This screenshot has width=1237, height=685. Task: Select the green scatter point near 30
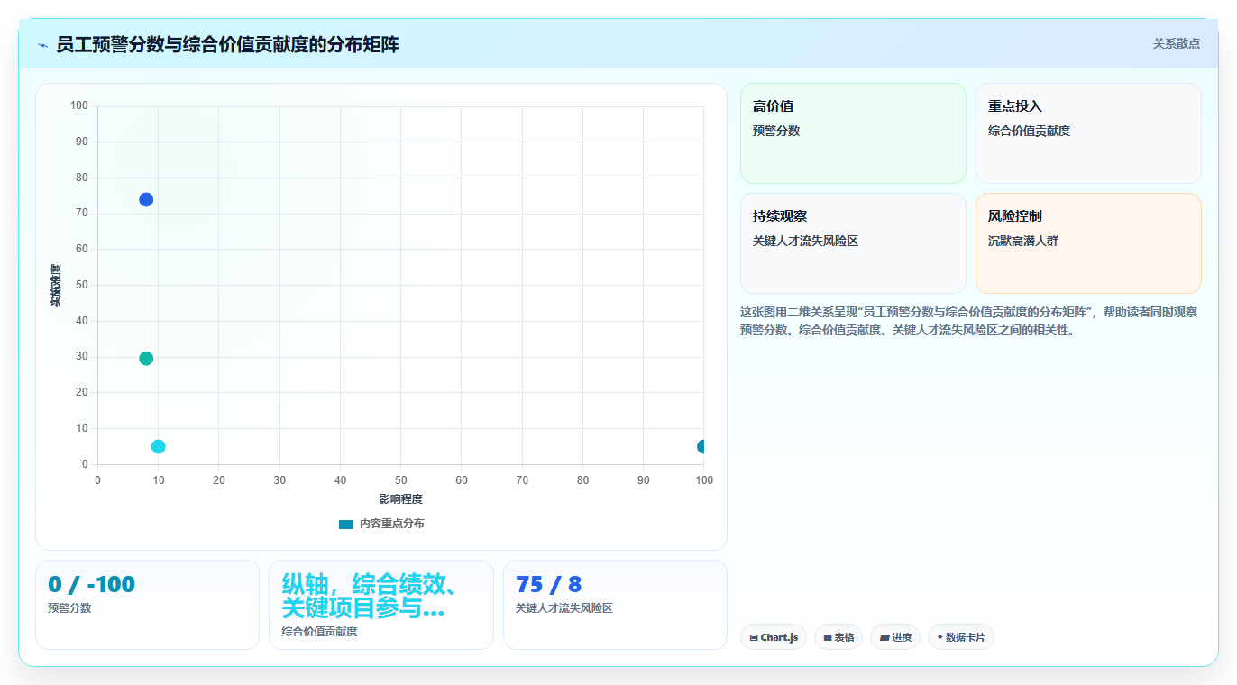click(x=146, y=358)
